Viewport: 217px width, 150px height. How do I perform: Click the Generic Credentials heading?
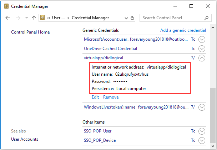(x=101, y=30)
